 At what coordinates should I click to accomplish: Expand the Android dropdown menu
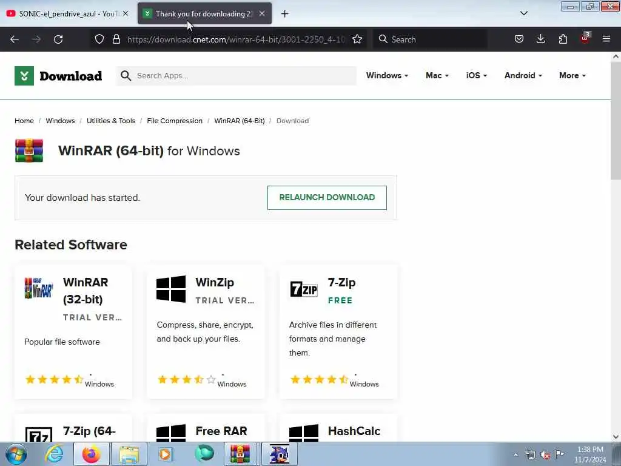tap(523, 75)
